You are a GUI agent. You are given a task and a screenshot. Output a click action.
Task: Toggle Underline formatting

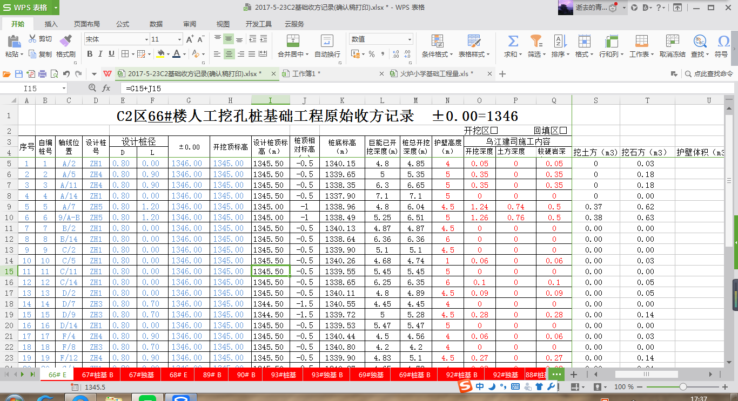(x=111, y=54)
